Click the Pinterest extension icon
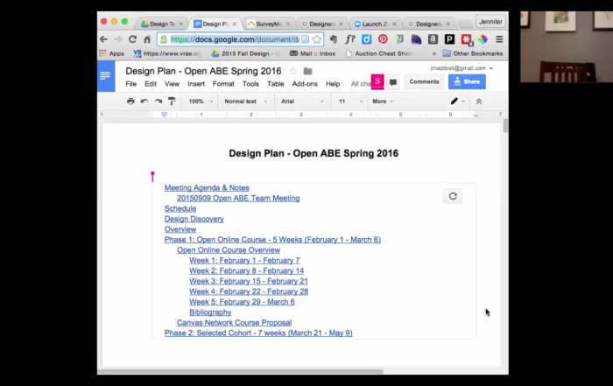The height and width of the screenshot is (386, 613). click(x=383, y=39)
